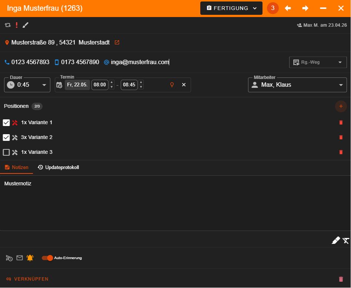Click the label 1x Variante 1
Image resolution: width=351 pixels, height=288 pixels.
point(37,122)
